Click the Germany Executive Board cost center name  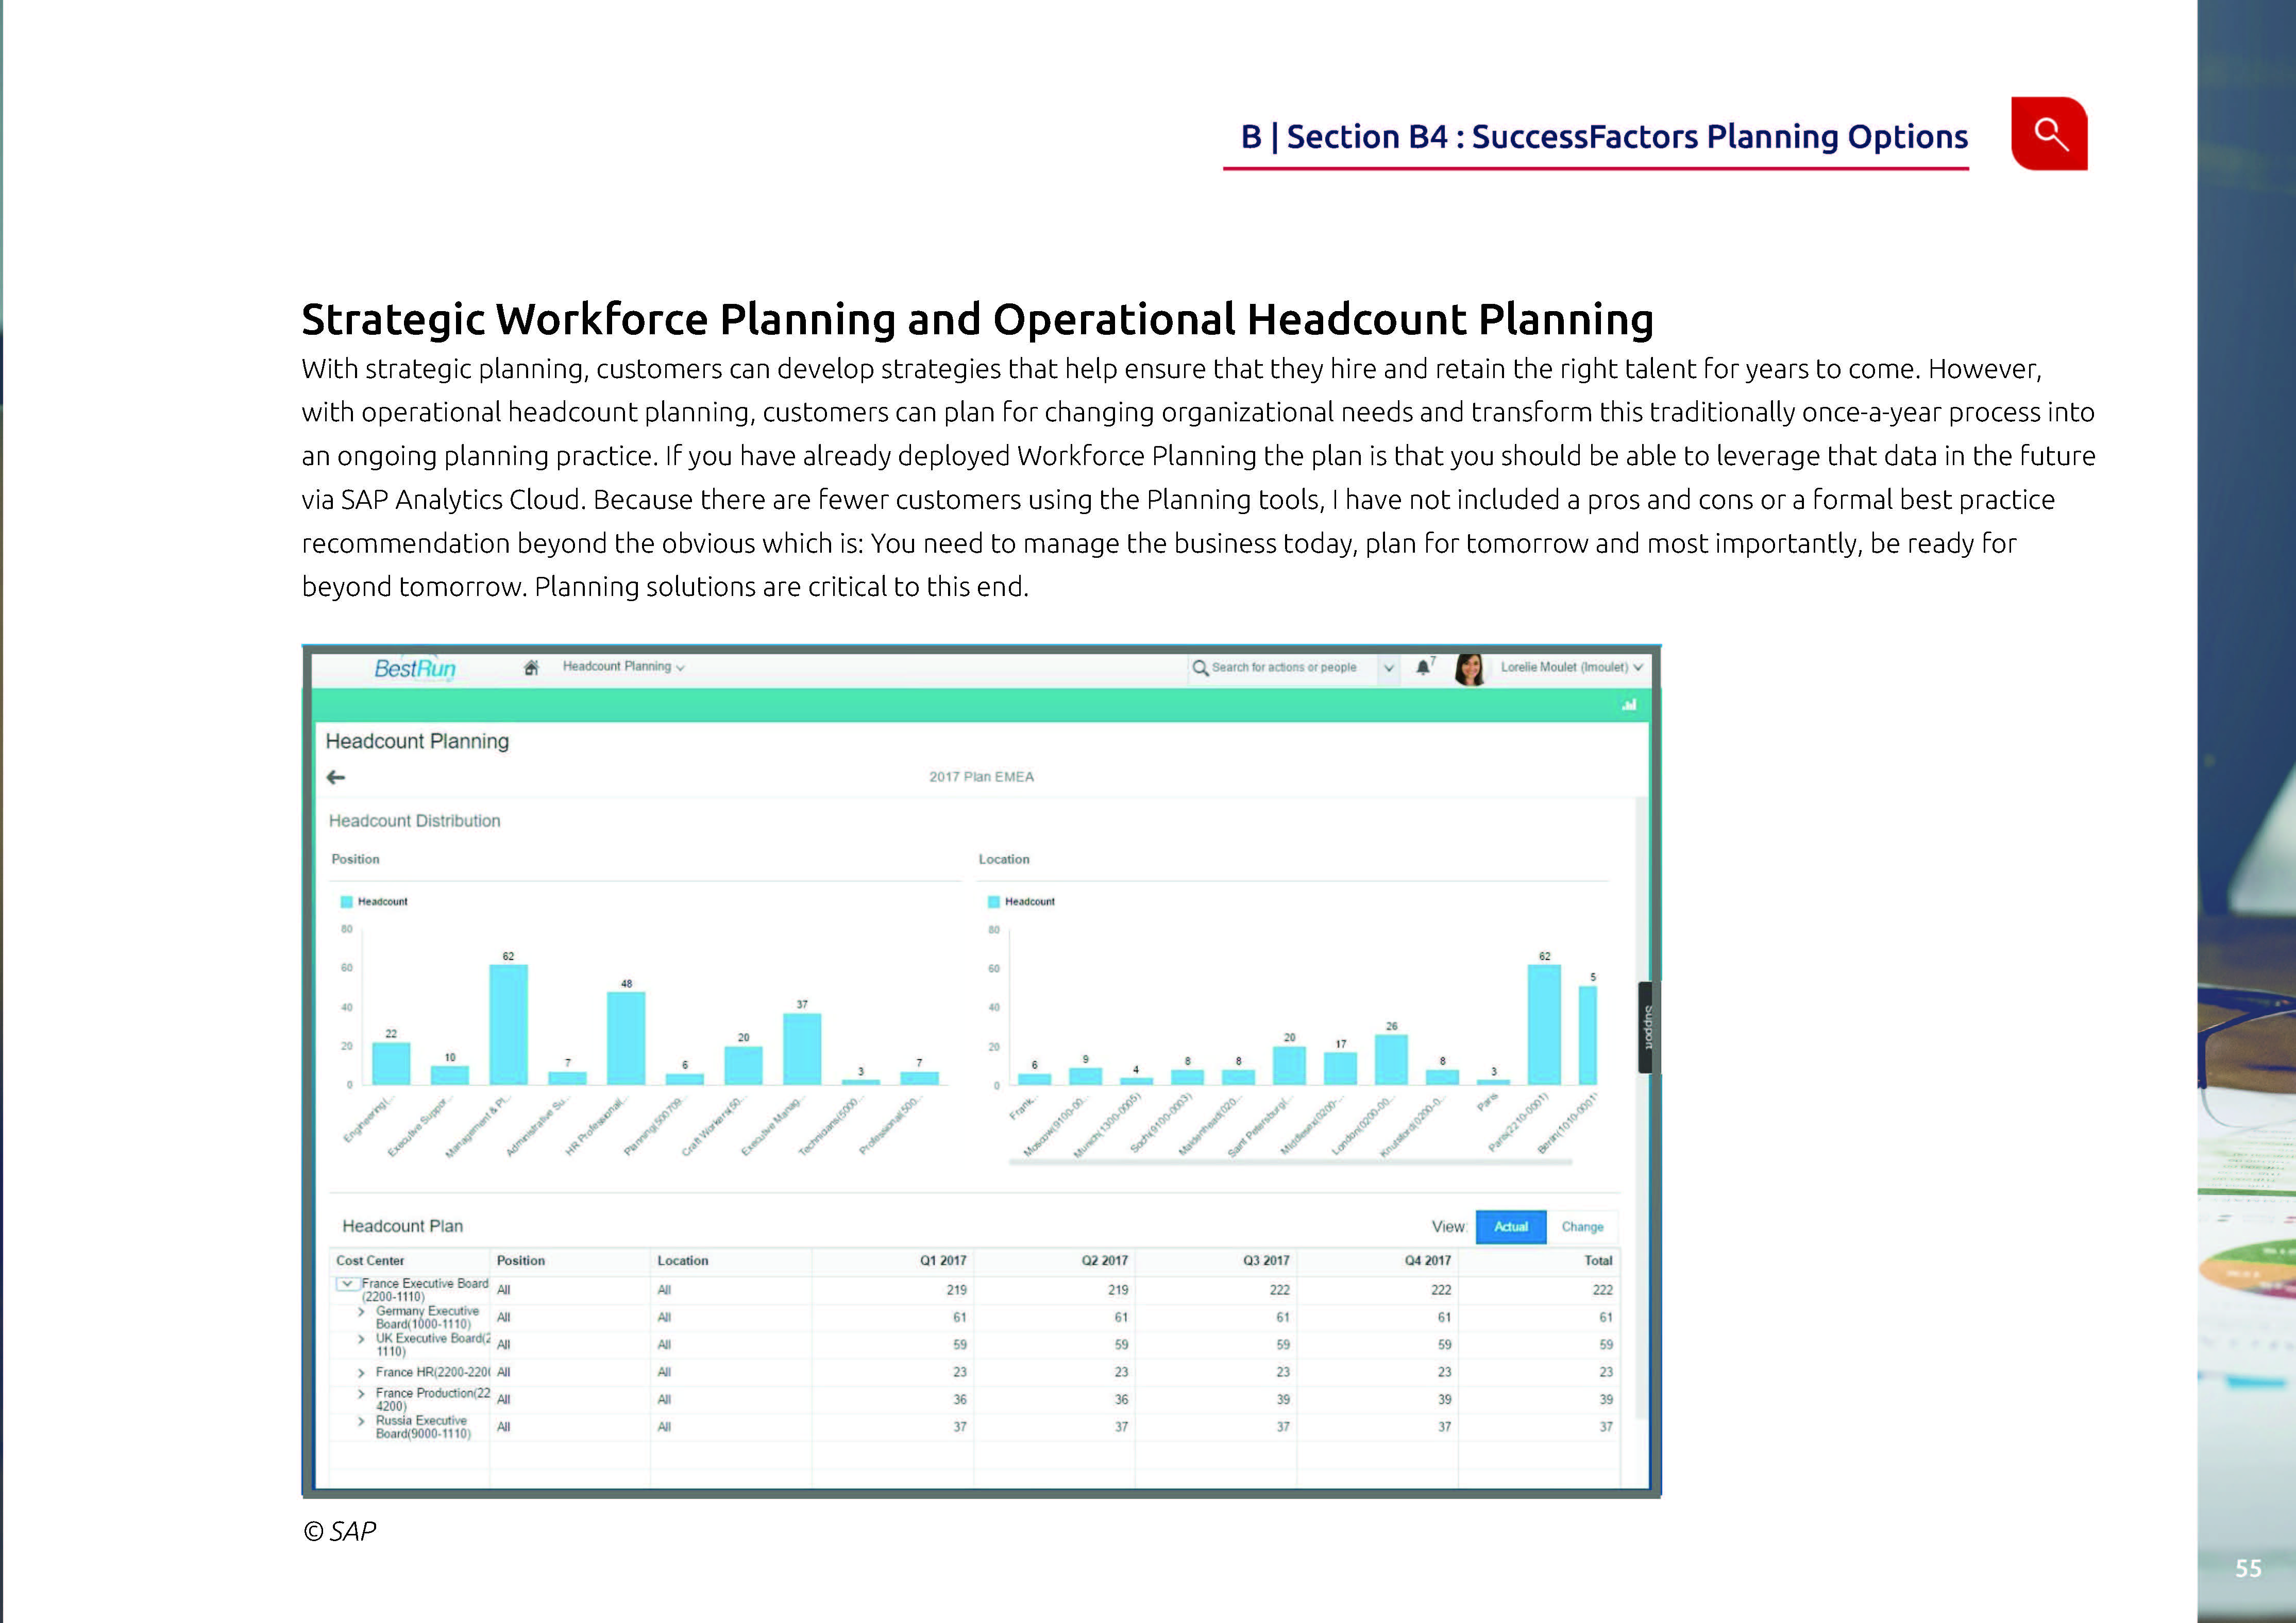[427, 1317]
